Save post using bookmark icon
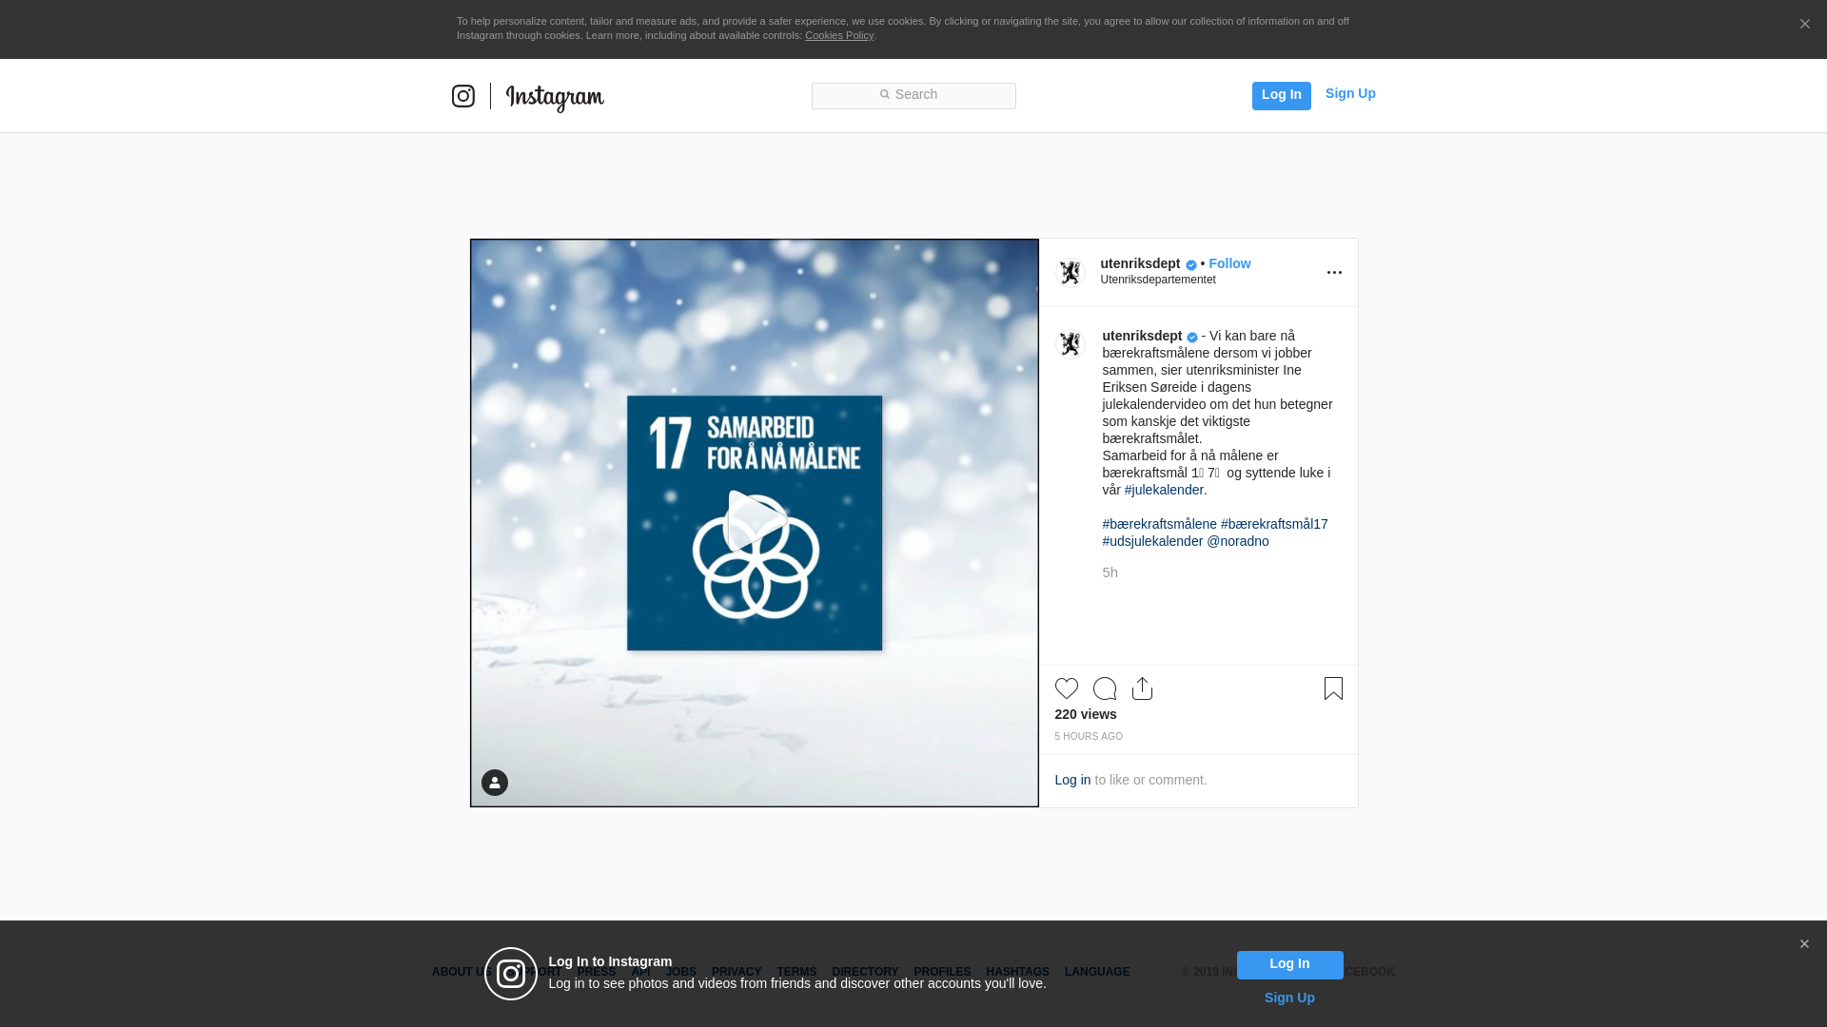Viewport: 1827px width, 1027px height. pyautogui.click(x=1333, y=688)
